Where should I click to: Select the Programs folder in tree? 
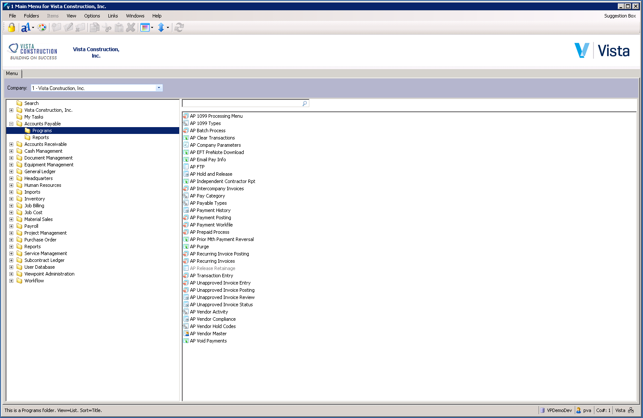point(42,131)
